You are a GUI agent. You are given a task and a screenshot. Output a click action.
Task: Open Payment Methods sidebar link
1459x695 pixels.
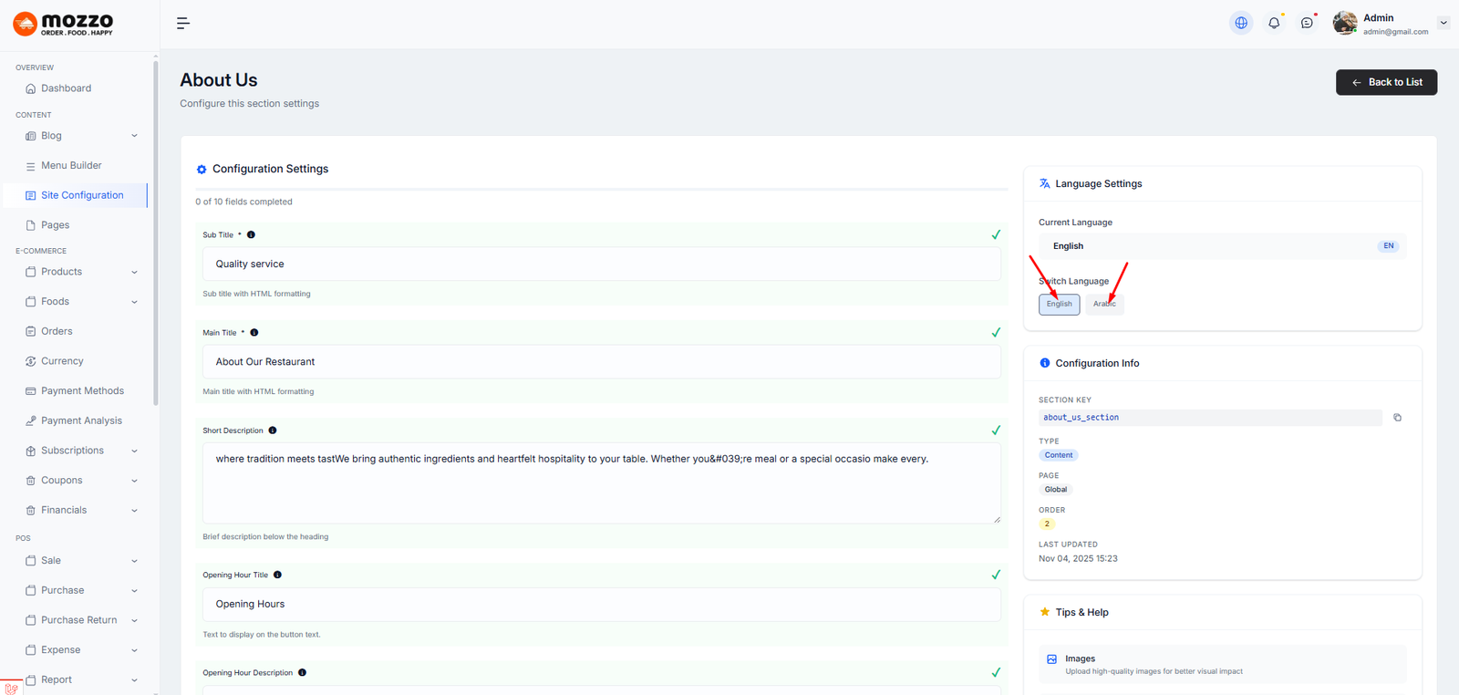pyautogui.click(x=82, y=391)
